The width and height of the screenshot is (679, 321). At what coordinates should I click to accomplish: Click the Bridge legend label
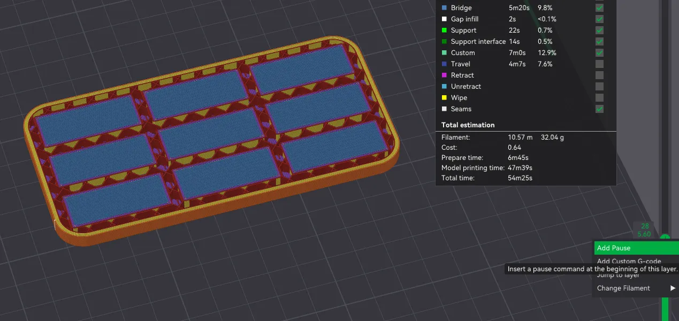pyautogui.click(x=461, y=8)
